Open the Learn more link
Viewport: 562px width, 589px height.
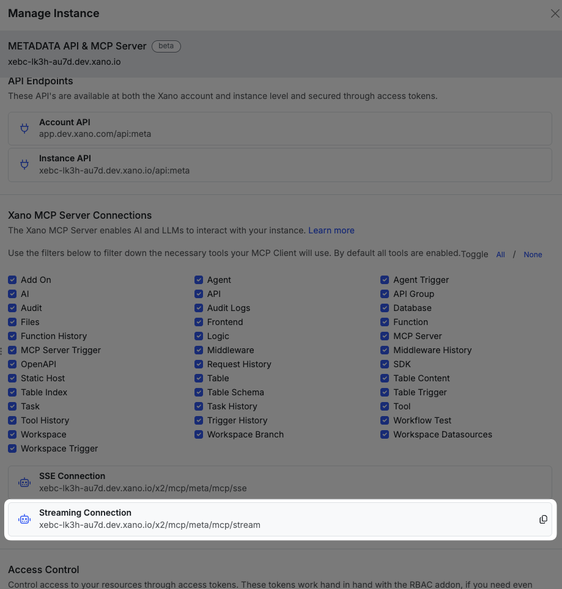[x=331, y=230]
